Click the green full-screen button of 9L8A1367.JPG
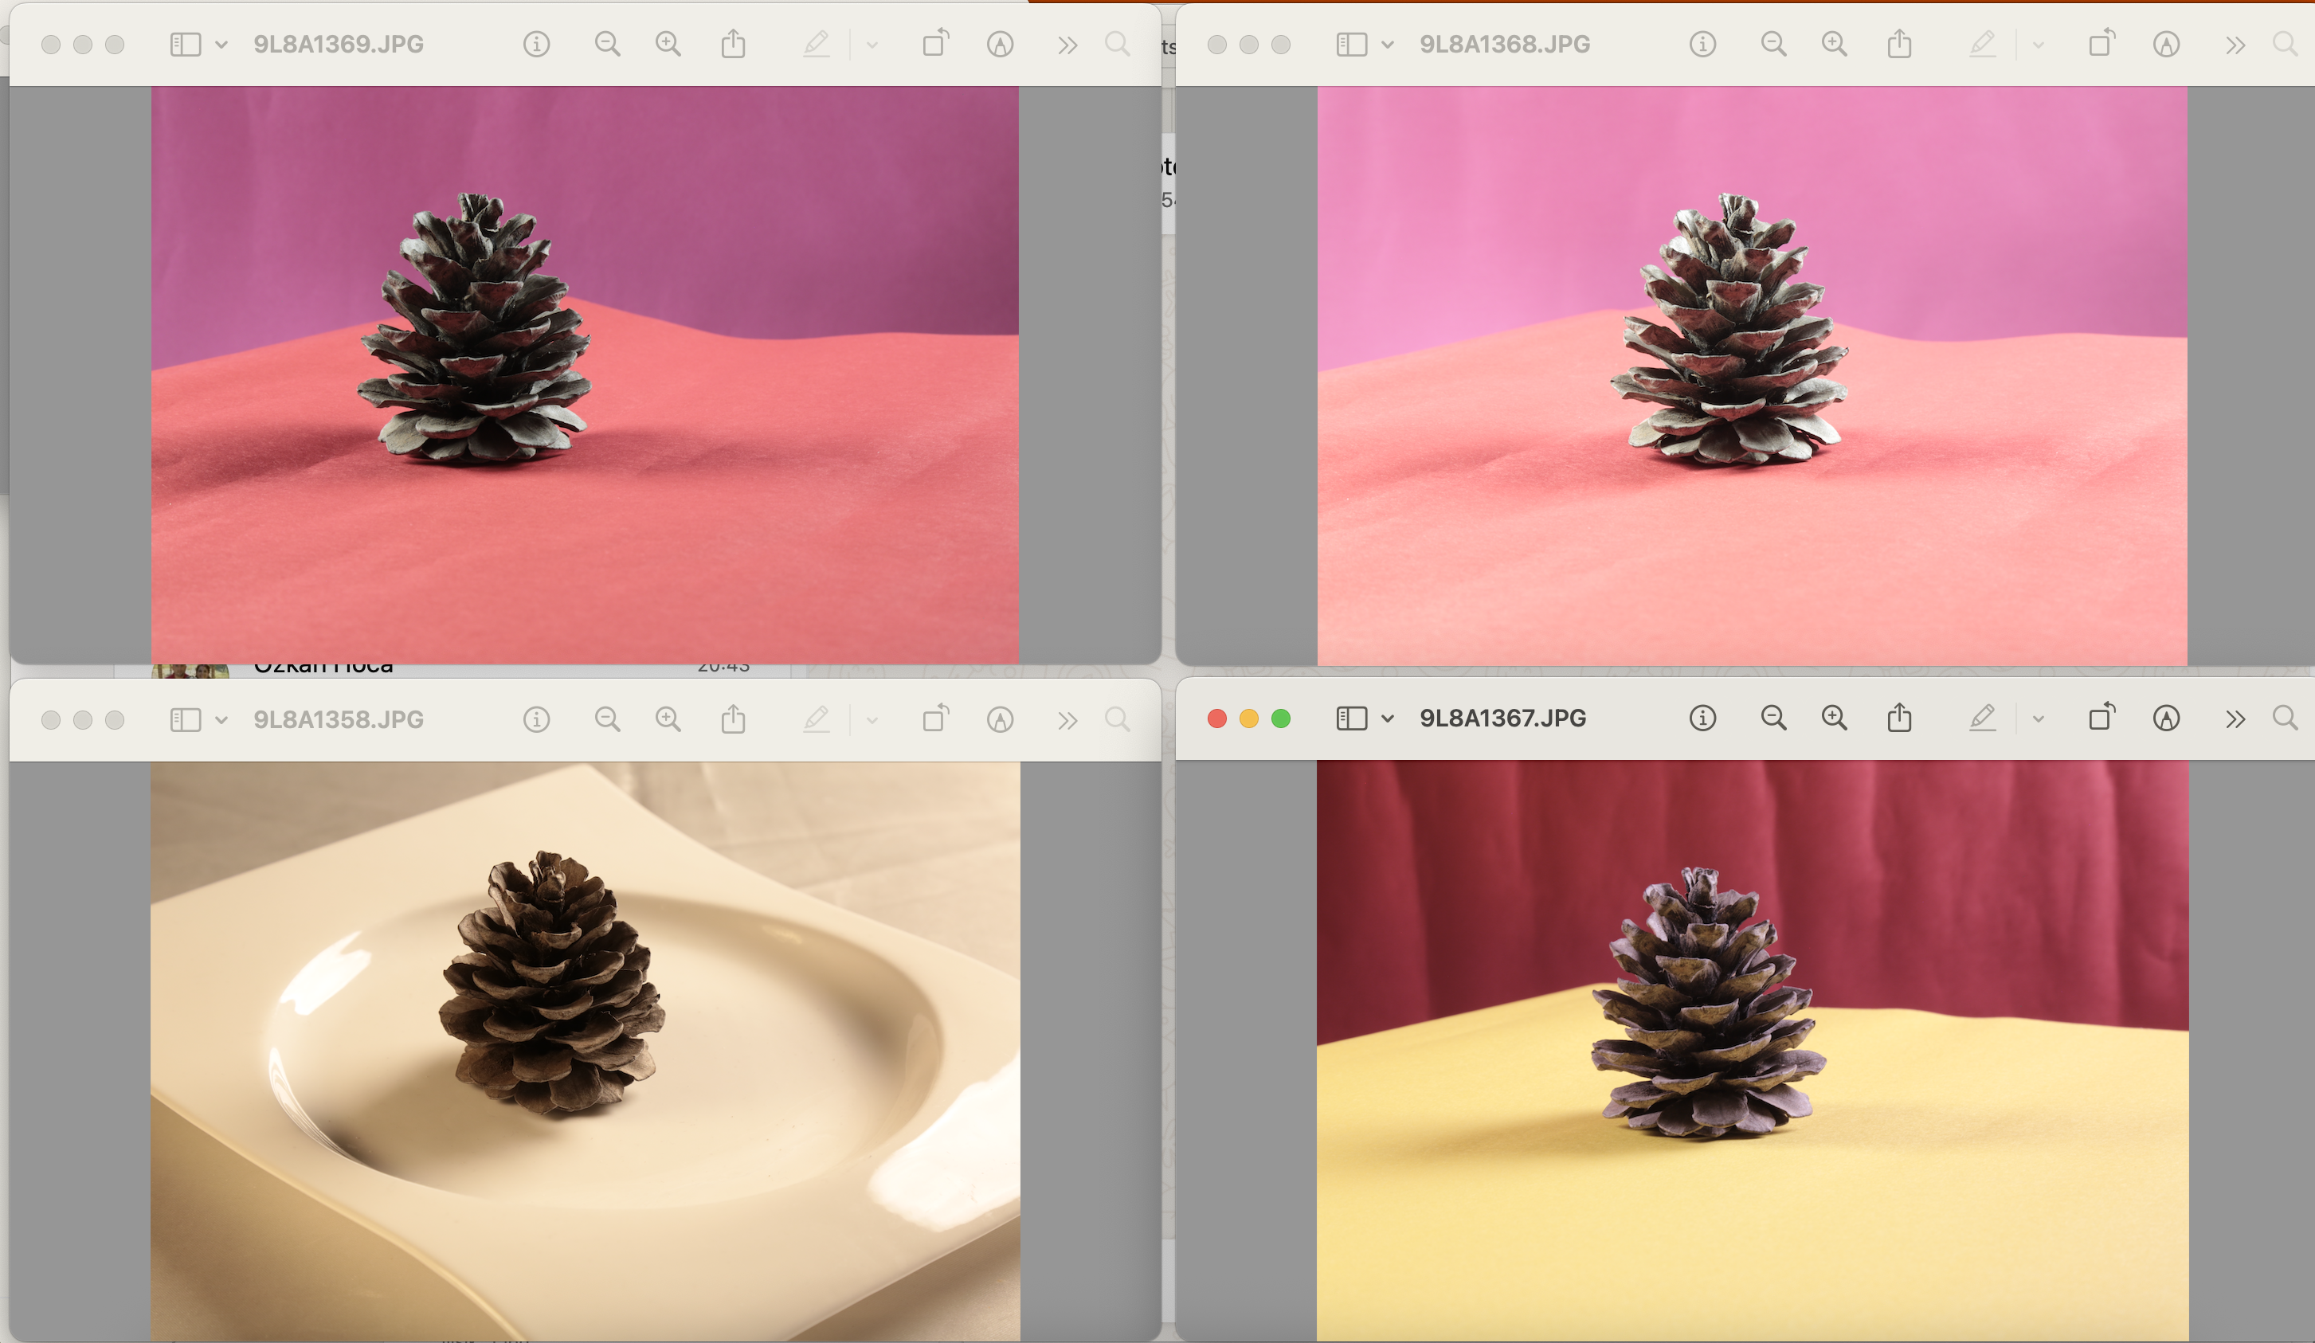The height and width of the screenshot is (1343, 2315). pyautogui.click(x=1281, y=718)
